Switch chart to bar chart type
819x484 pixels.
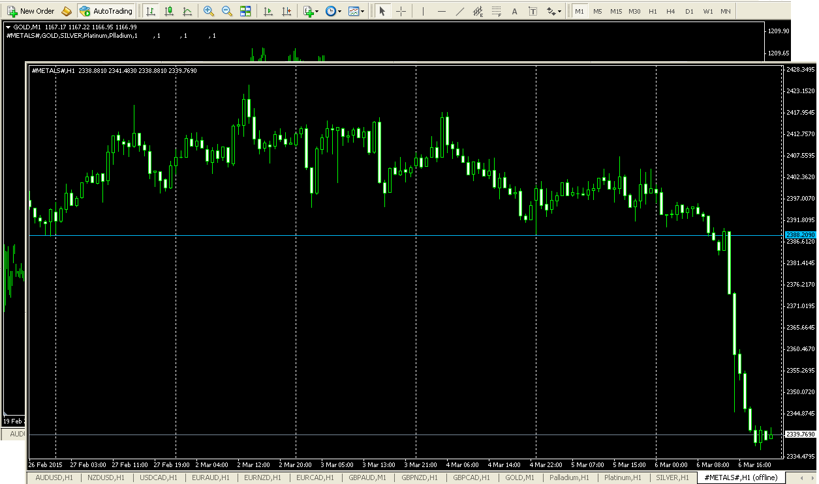(x=151, y=11)
